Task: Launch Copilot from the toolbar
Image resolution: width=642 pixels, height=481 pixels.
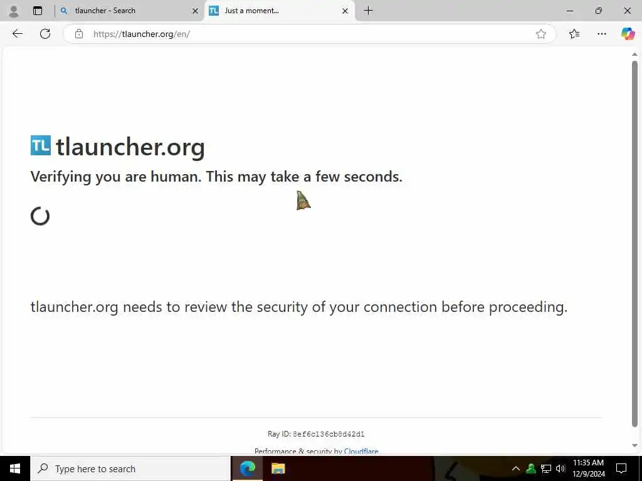Action: click(628, 34)
